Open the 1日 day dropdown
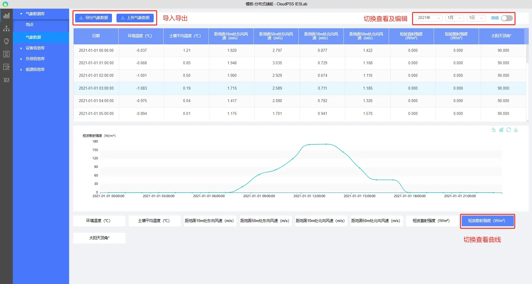Viewport: 532px width, 284px height. [x=476, y=18]
